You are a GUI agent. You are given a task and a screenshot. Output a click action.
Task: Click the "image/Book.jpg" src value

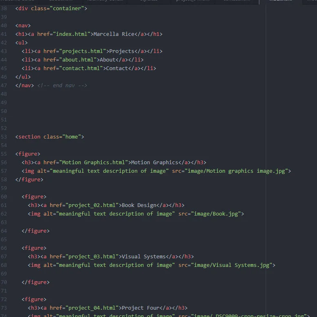pos(216,214)
